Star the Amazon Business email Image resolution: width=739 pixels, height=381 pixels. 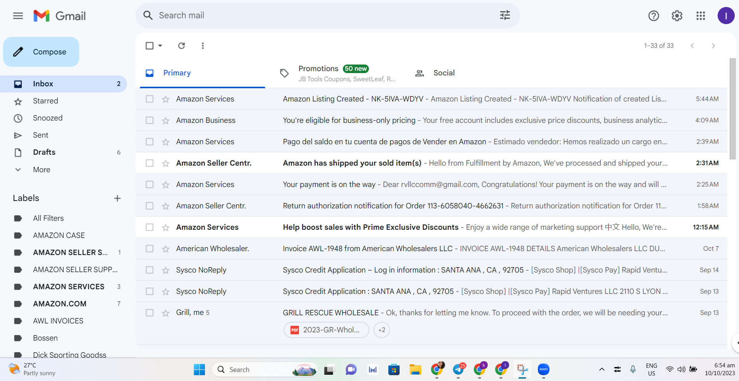pyautogui.click(x=166, y=121)
